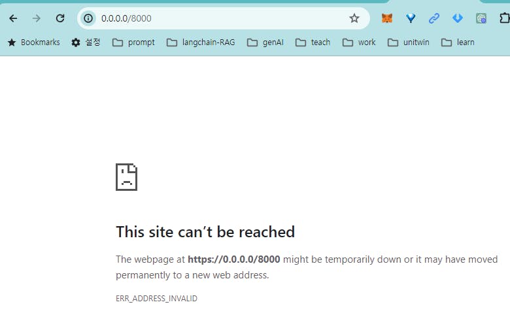This screenshot has width=510, height=315.
Task: Open the unitwin bookmarks folder
Action: [408, 42]
